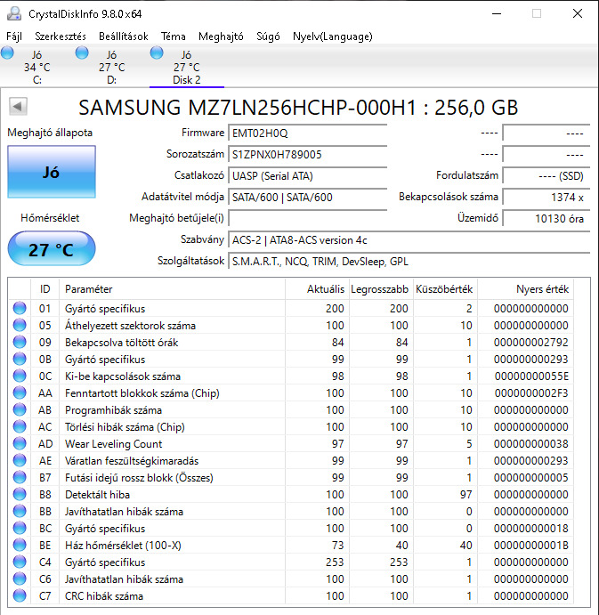Click raw value 0000000055E
Screen dimensions: 599x615
pyautogui.click(x=531, y=376)
